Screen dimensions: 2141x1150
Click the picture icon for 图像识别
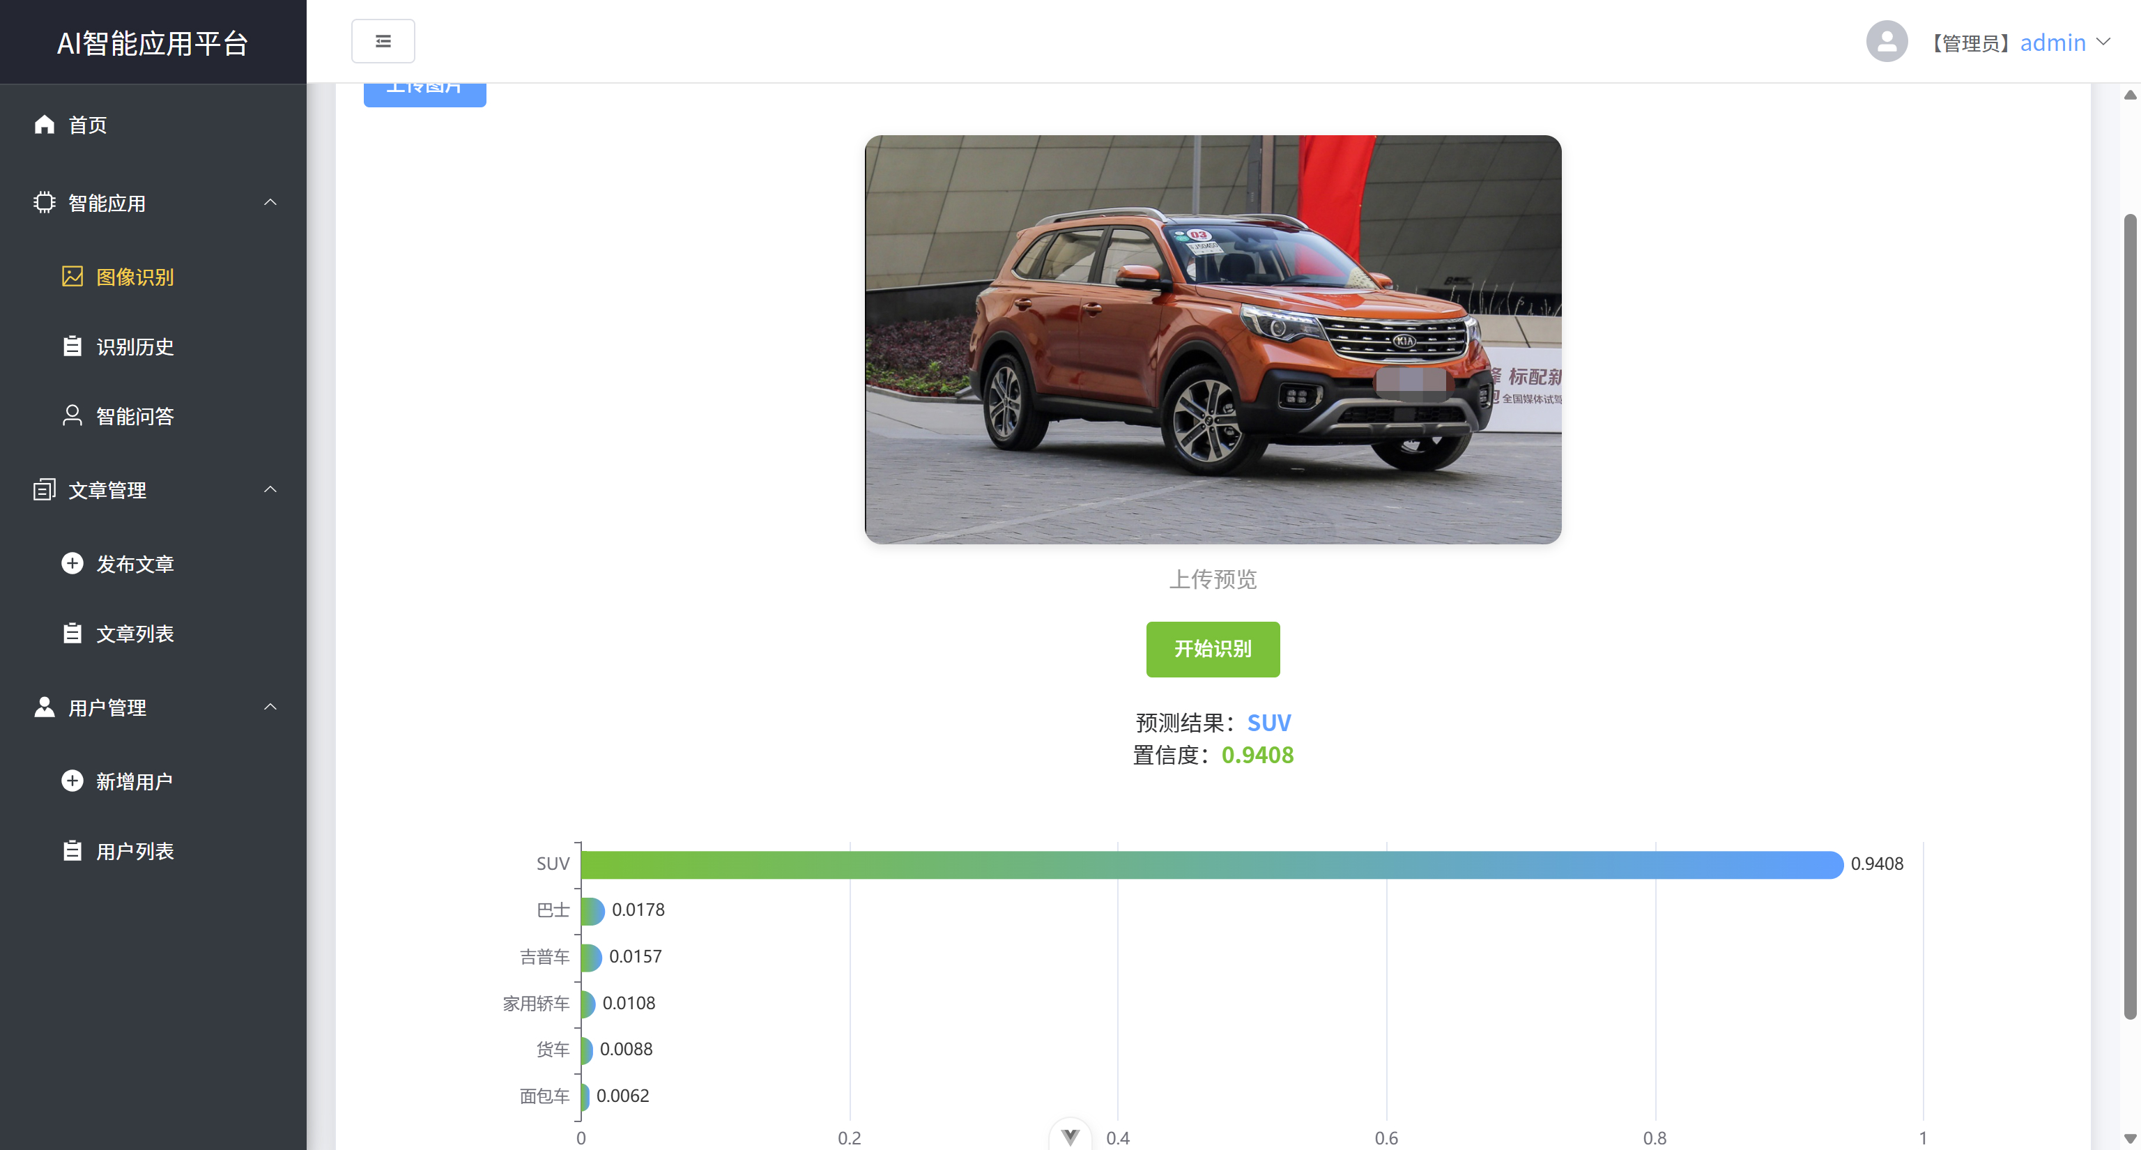click(x=72, y=277)
